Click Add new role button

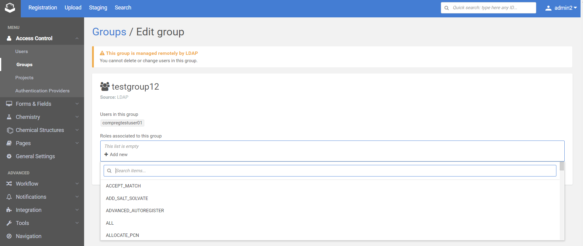coord(116,155)
